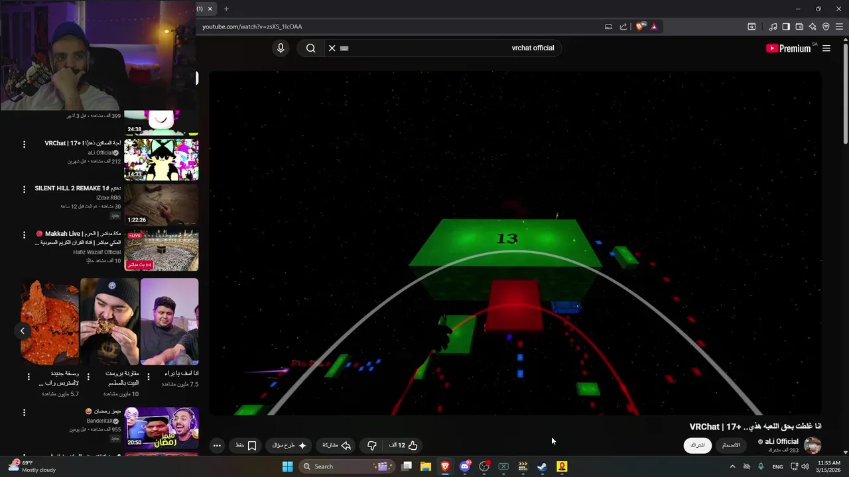Viewport: 849px width, 477px height.
Task: Open the YouTube Premium home logo
Action: 789,48
